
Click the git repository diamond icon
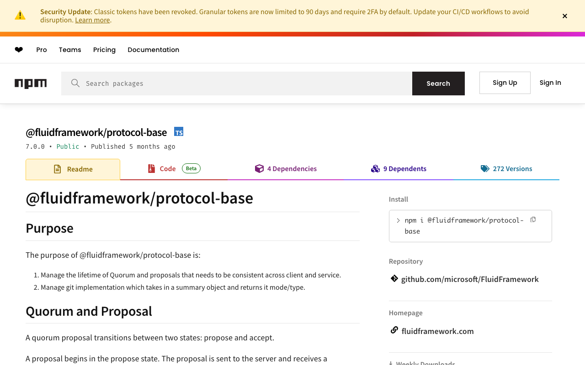[x=394, y=278]
